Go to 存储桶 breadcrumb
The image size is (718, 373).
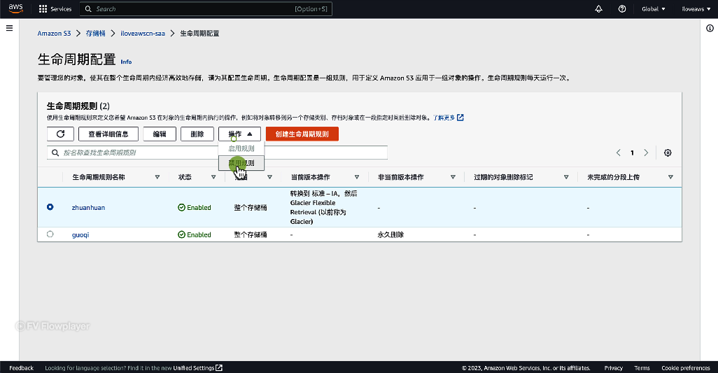pos(95,34)
